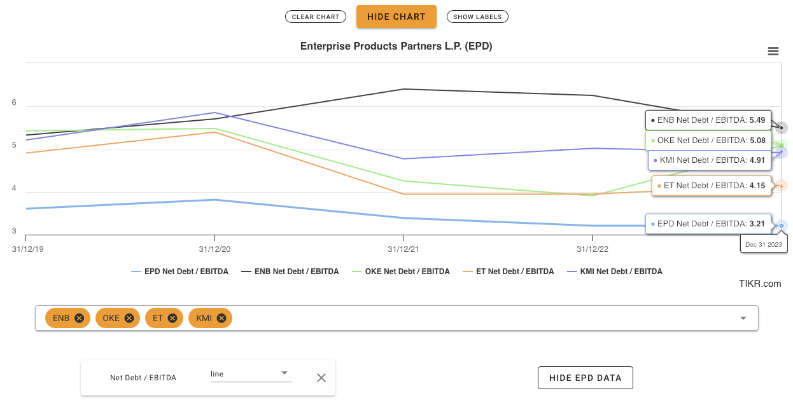Remove the KMI ticker chip

(221, 317)
